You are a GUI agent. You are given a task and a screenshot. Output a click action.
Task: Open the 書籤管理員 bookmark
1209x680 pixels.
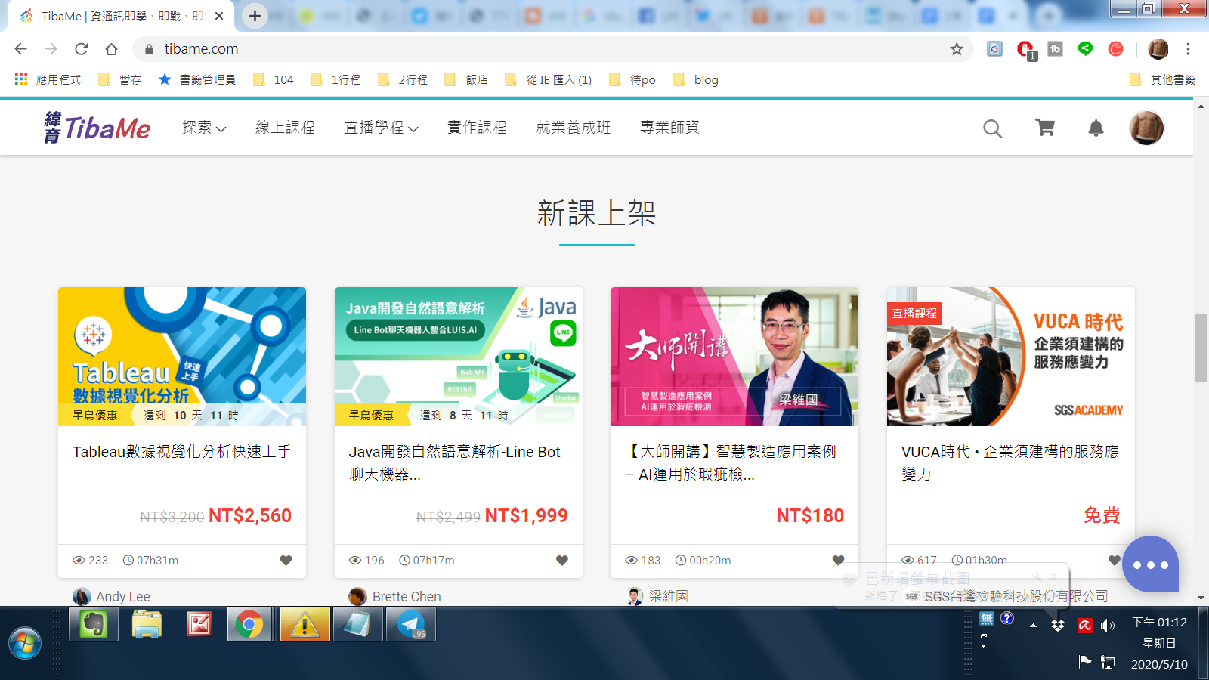(x=196, y=79)
